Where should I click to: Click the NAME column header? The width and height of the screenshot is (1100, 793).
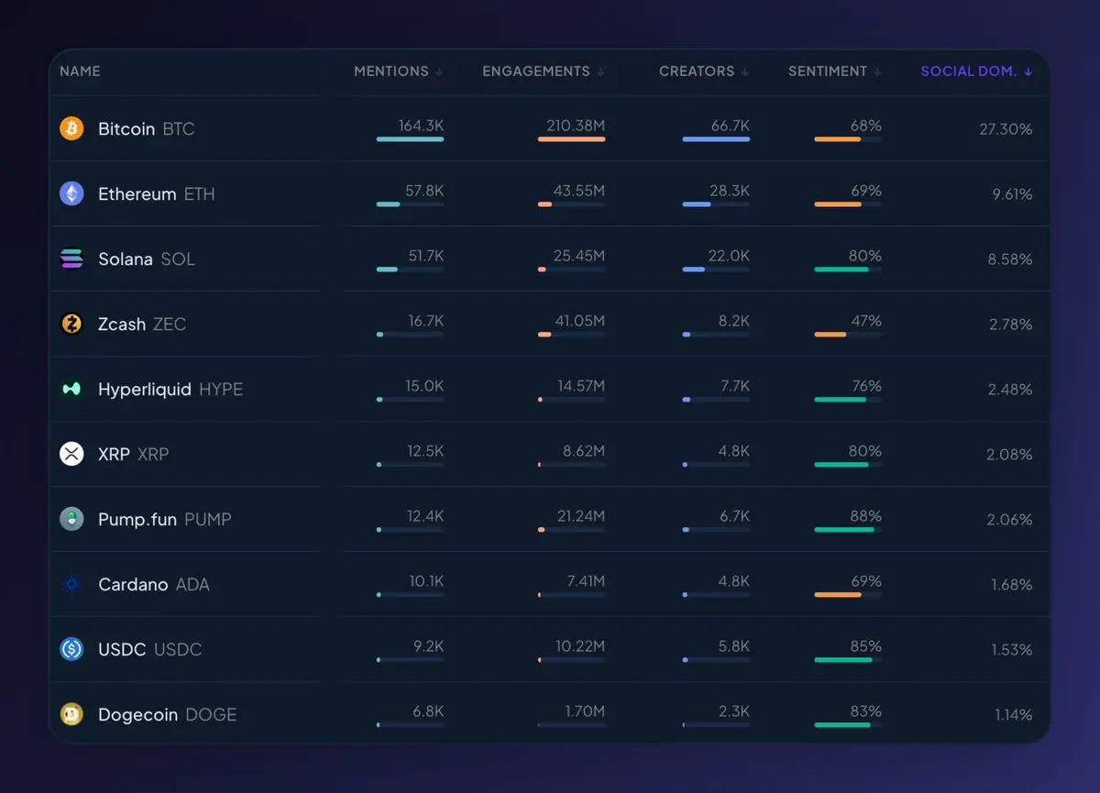tap(80, 72)
